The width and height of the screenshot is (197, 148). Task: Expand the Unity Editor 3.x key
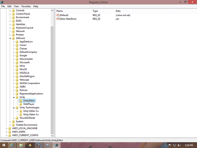coord(17,111)
